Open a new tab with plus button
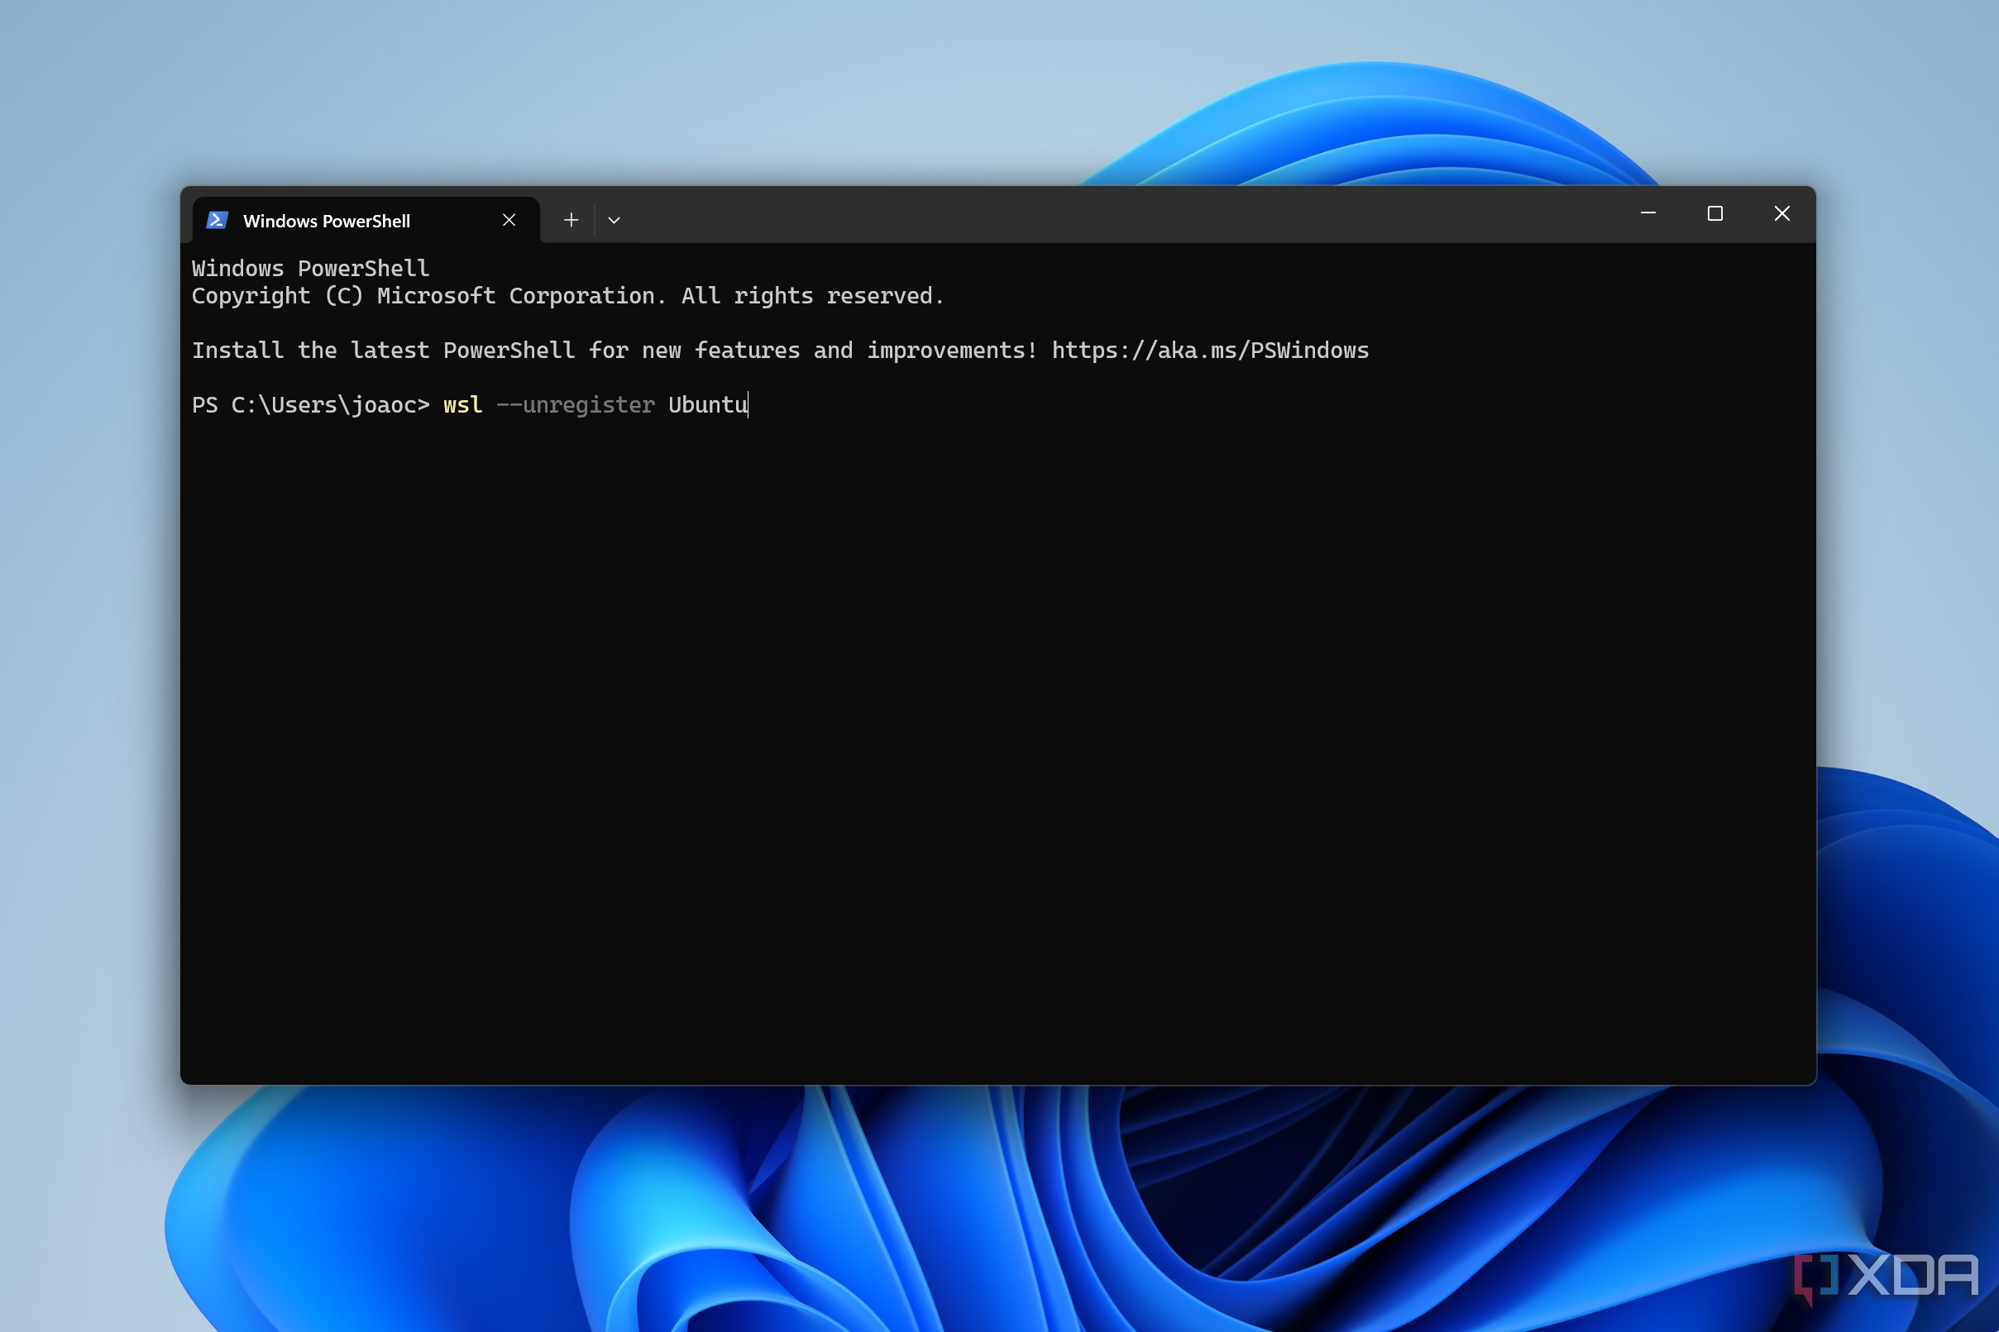This screenshot has width=1999, height=1332. (571, 220)
